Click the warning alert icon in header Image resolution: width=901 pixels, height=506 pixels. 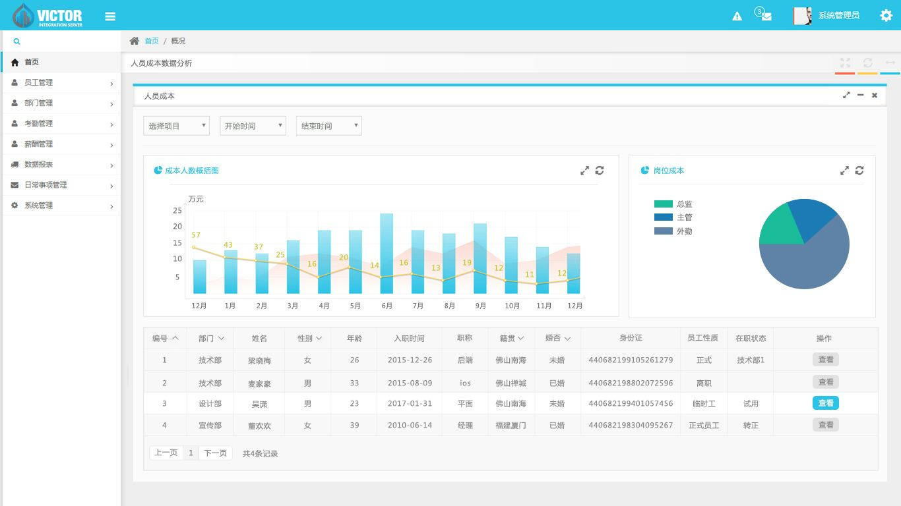(x=737, y=16)
